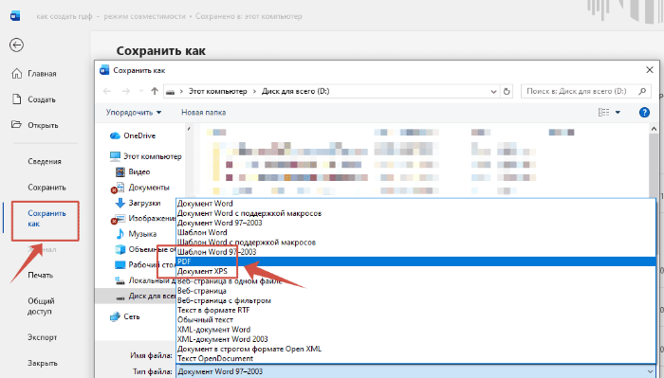This screenshot has height=378, width=664.
Task: Open the Упорядочить menu
Action: [x=134, y=113]
